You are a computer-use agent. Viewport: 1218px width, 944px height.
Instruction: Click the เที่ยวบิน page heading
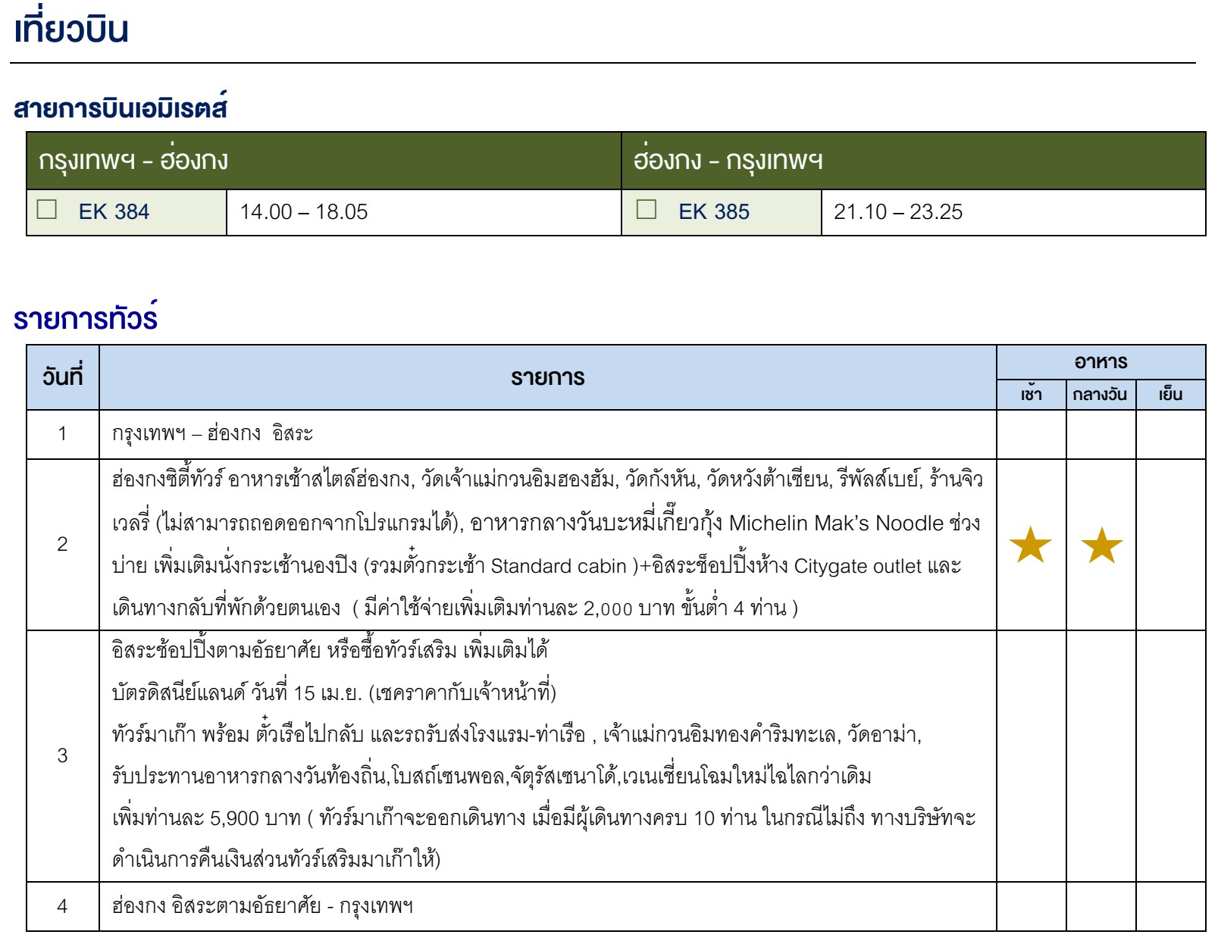(71, 30)
